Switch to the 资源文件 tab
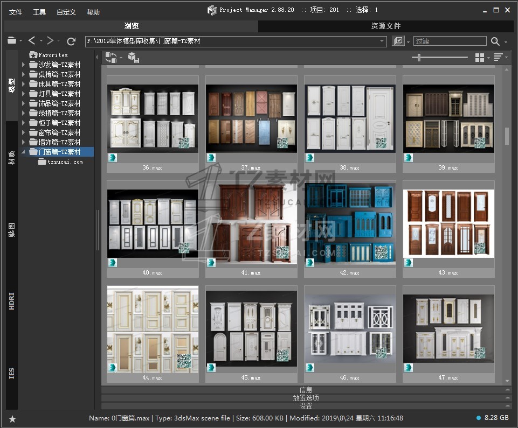The image size is (518, 428). pos(386,26)
